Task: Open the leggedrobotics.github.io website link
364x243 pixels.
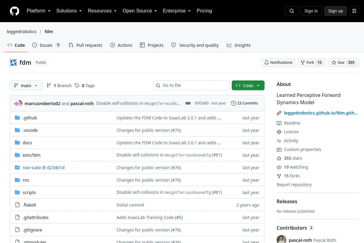Action: tap(321, 113)
